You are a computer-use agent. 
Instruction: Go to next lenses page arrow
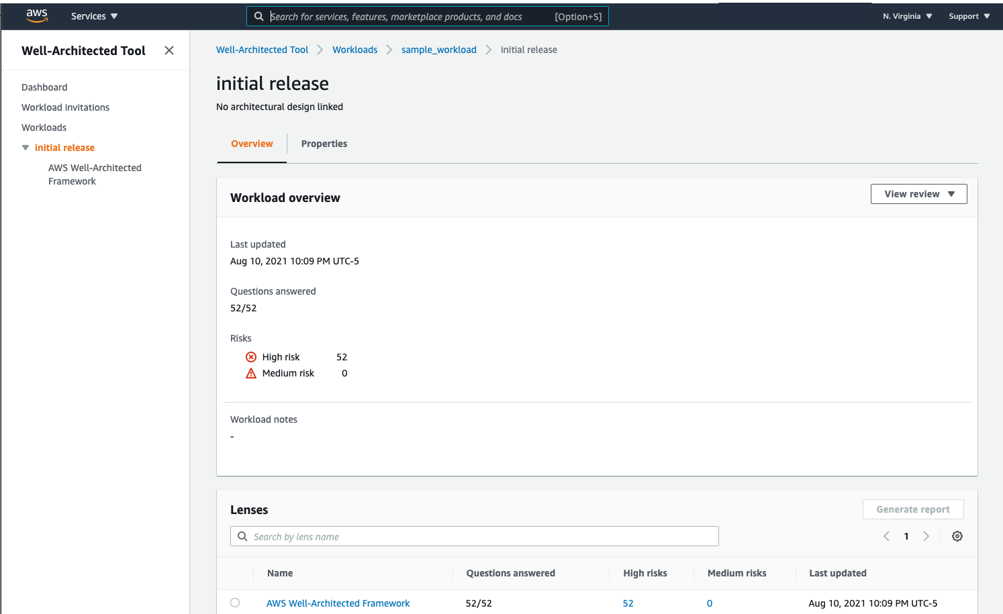point(926,536)
